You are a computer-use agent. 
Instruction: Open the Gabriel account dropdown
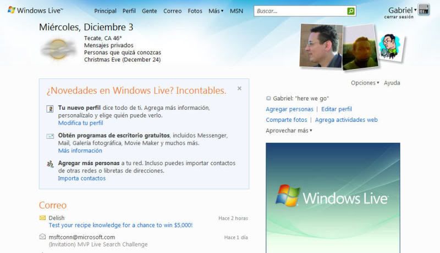[403, 10]
